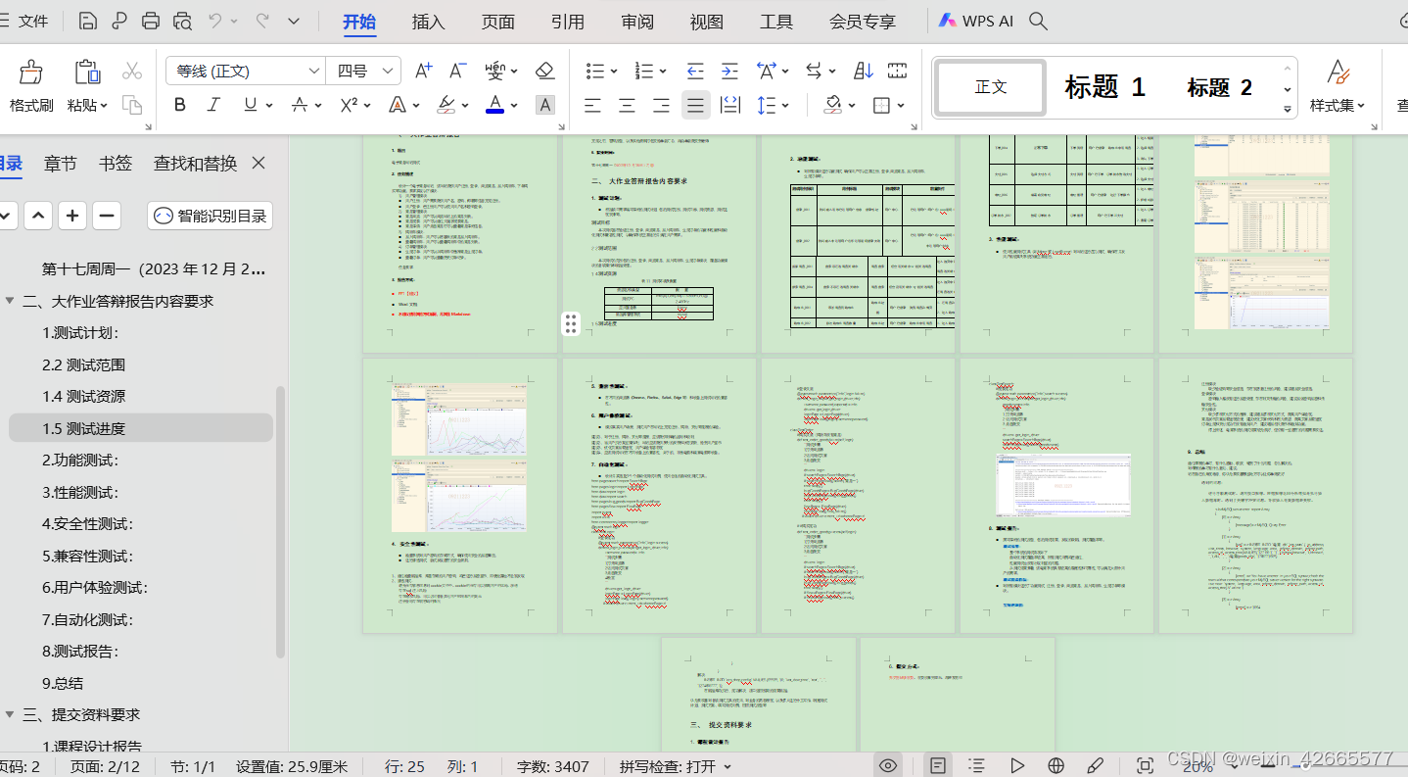The width and height of the screenshot is (1408, 777).
Task: Toggle Italic formatting
Action: pos(214,105)
